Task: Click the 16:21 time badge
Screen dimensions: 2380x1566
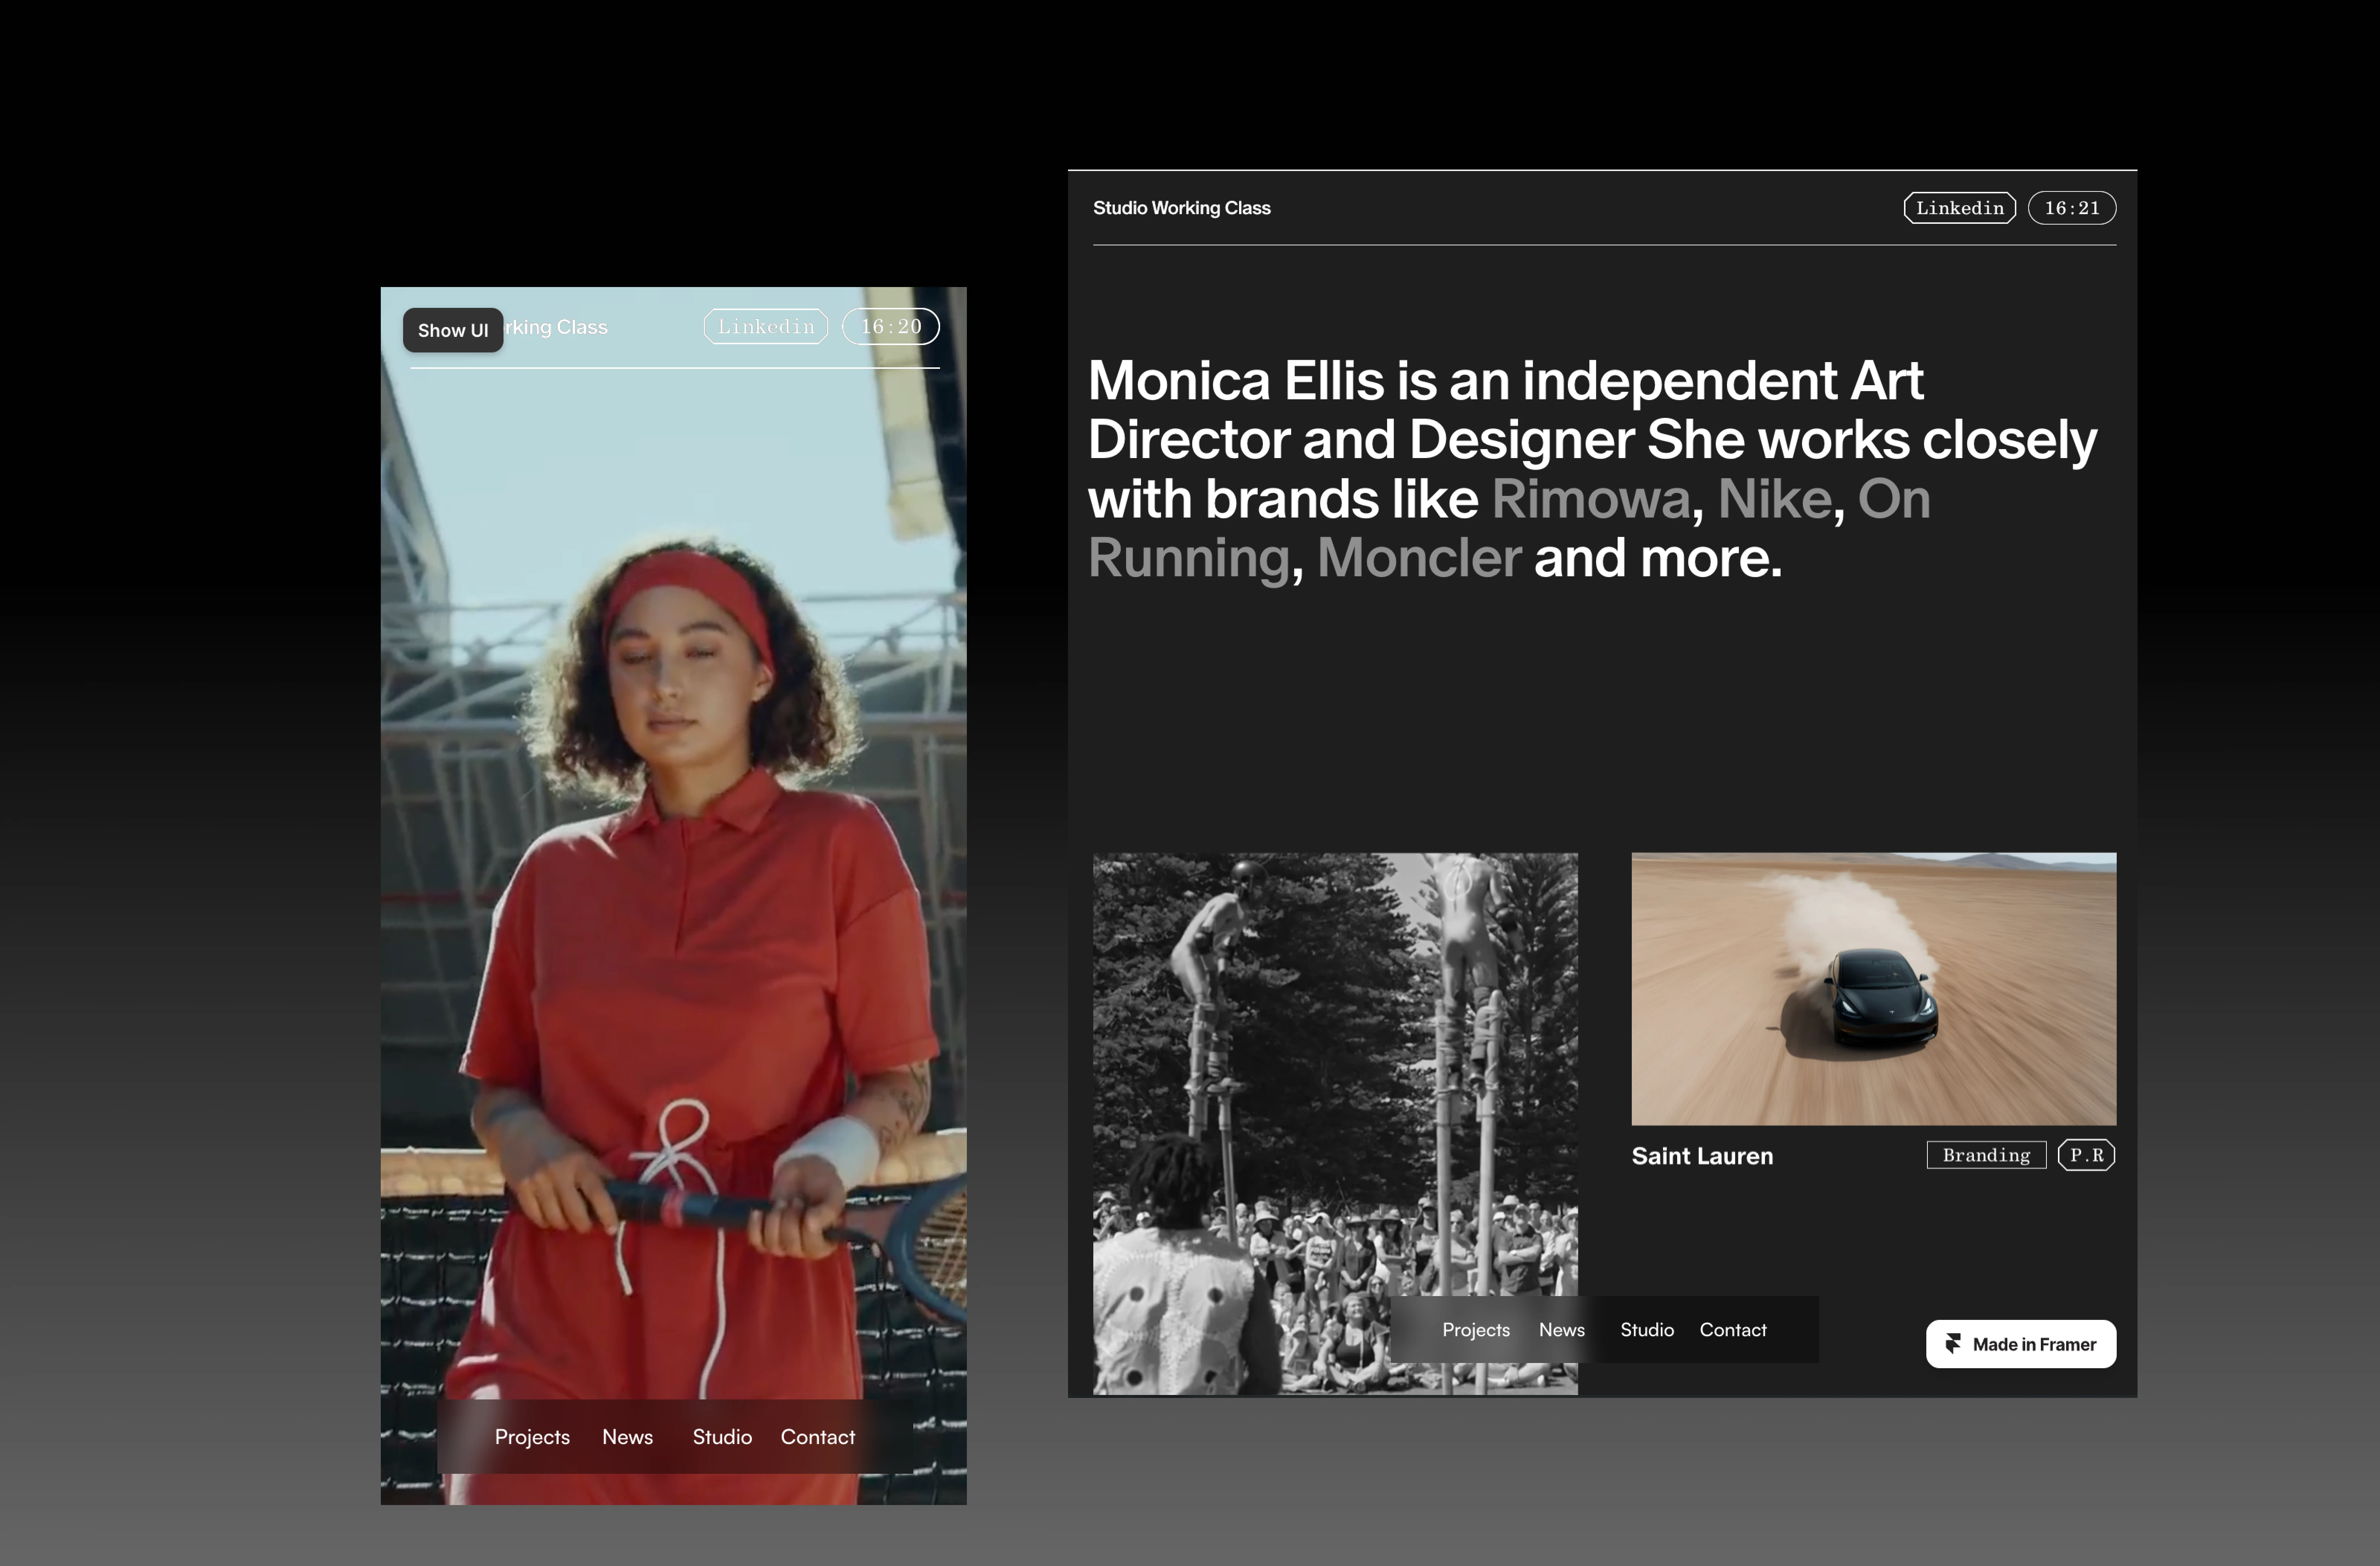Action: pos(2071,208)
